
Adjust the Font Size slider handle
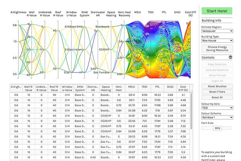217,128
